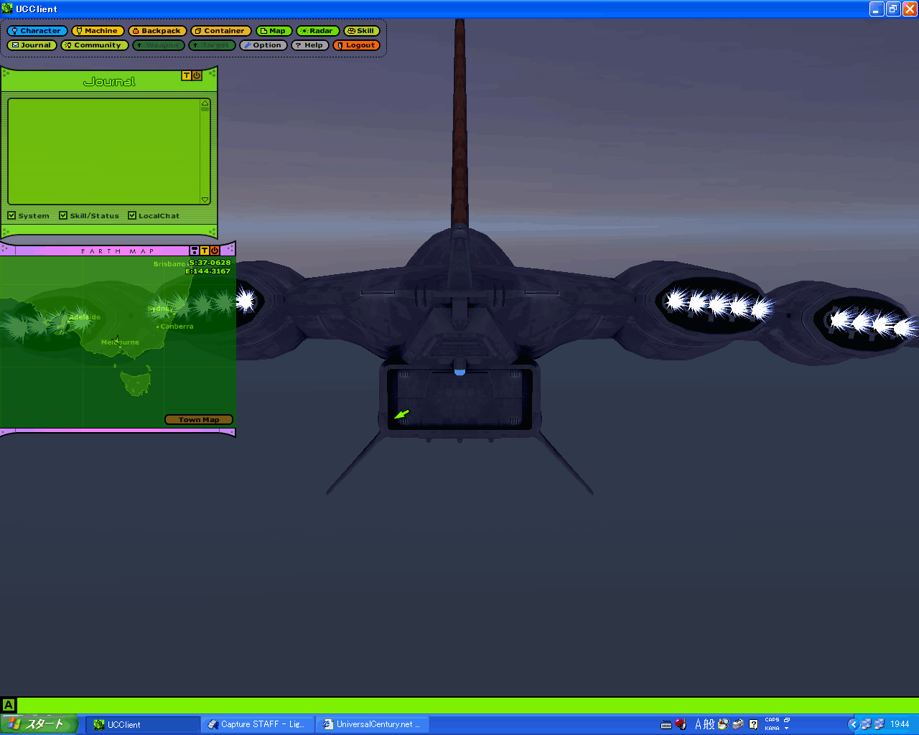
Task: Expand hidden tray icons chevron
Action: click(x=853, y=725)
